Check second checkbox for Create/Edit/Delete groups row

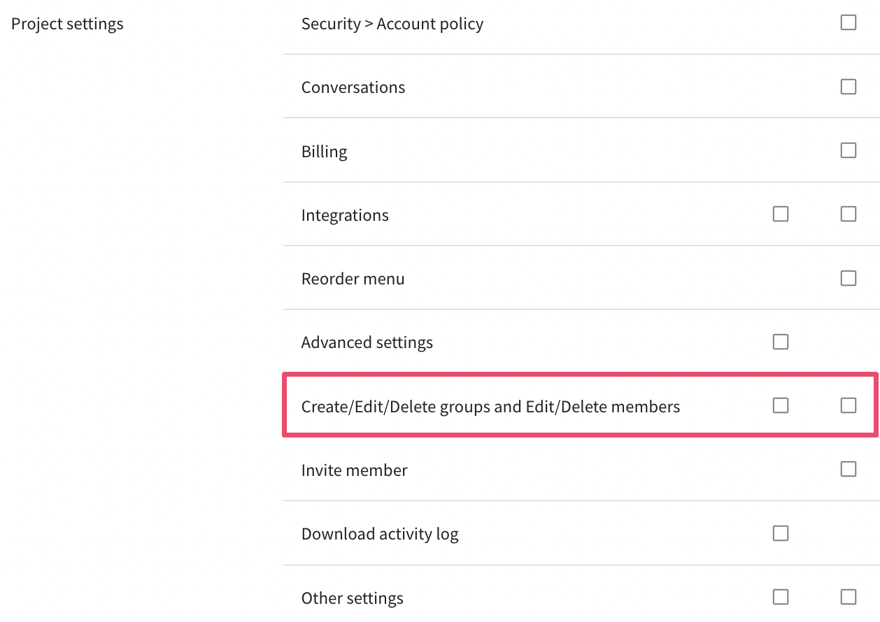point(848,405)
